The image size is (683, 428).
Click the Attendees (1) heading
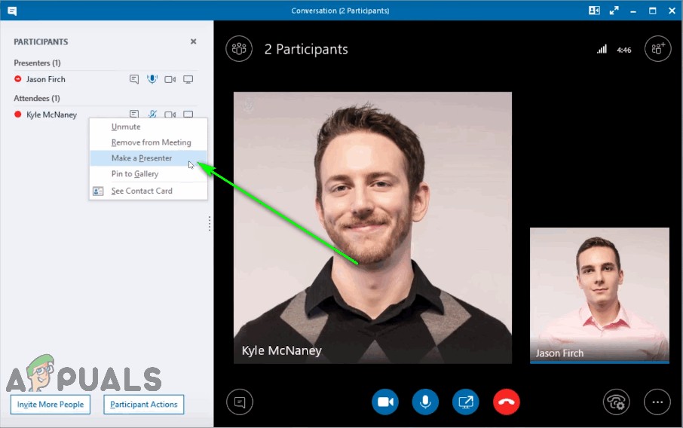point(37,98)
